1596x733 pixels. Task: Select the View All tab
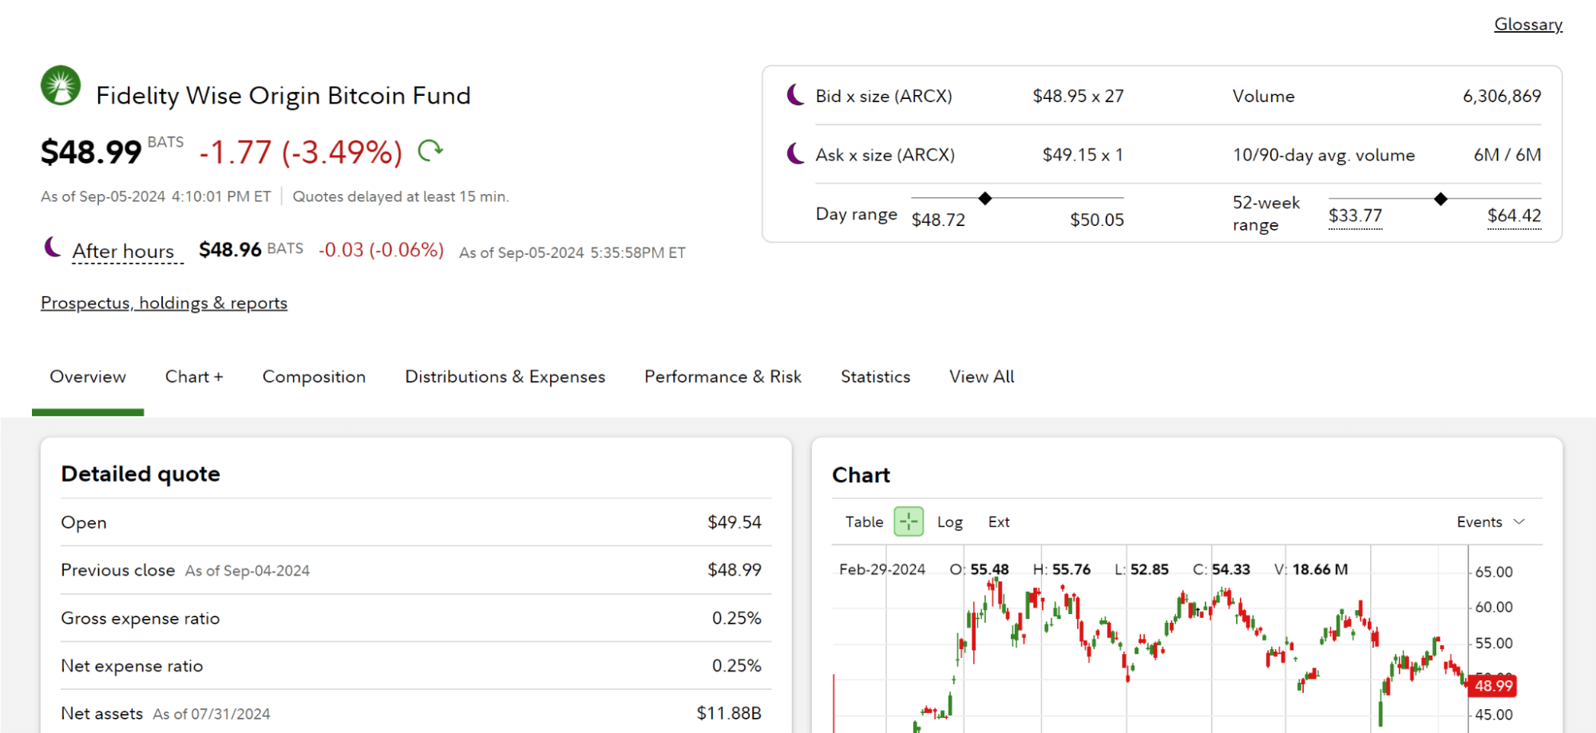[981, 377]
